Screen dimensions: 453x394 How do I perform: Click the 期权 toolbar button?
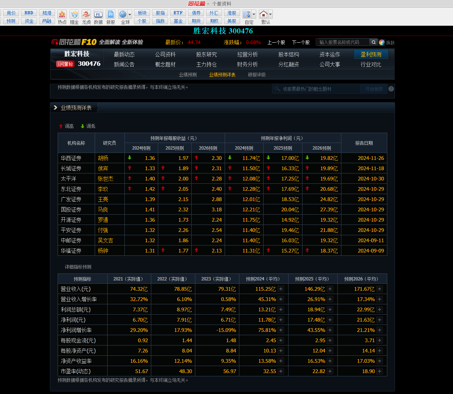(x=214, y=21)
